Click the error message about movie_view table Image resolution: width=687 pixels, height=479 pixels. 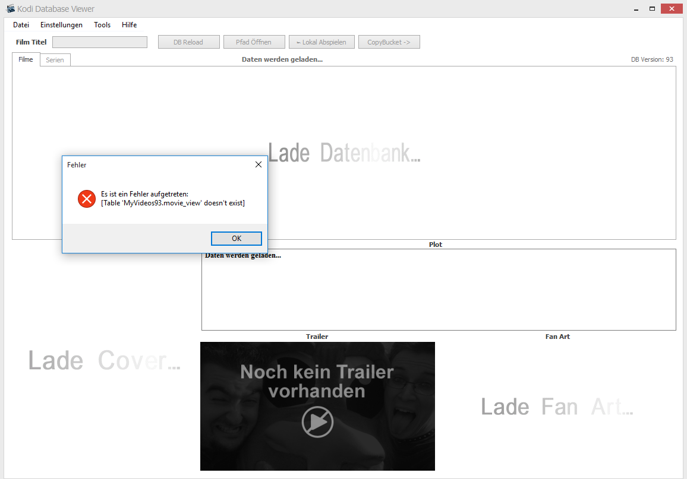click(172, 199)
